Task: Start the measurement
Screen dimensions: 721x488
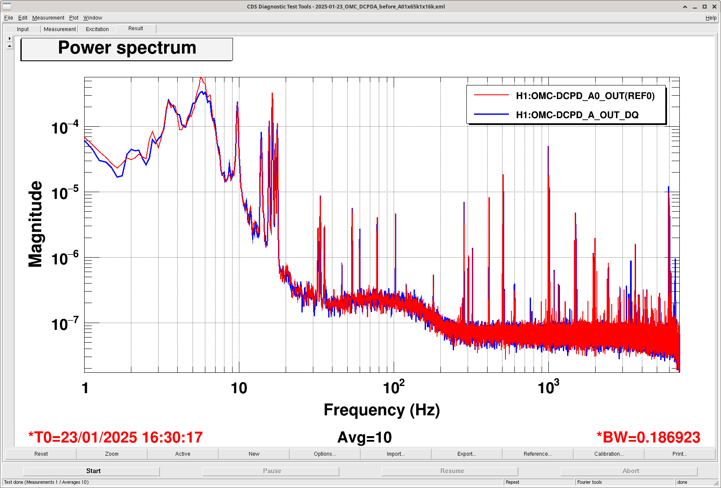Action: click(91, 471)
